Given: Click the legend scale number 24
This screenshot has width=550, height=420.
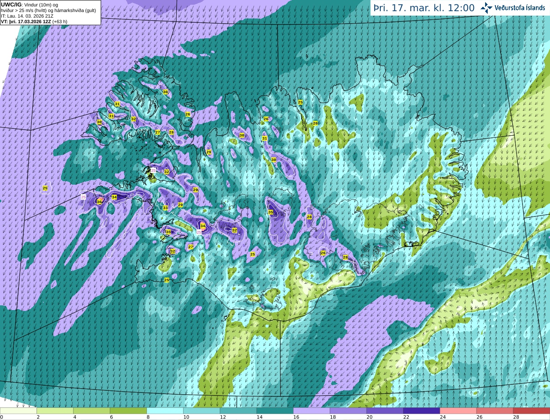Looking at the screenshot, I should [443, 417].
